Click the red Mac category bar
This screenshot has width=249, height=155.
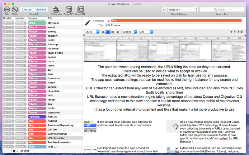[176, 20]
